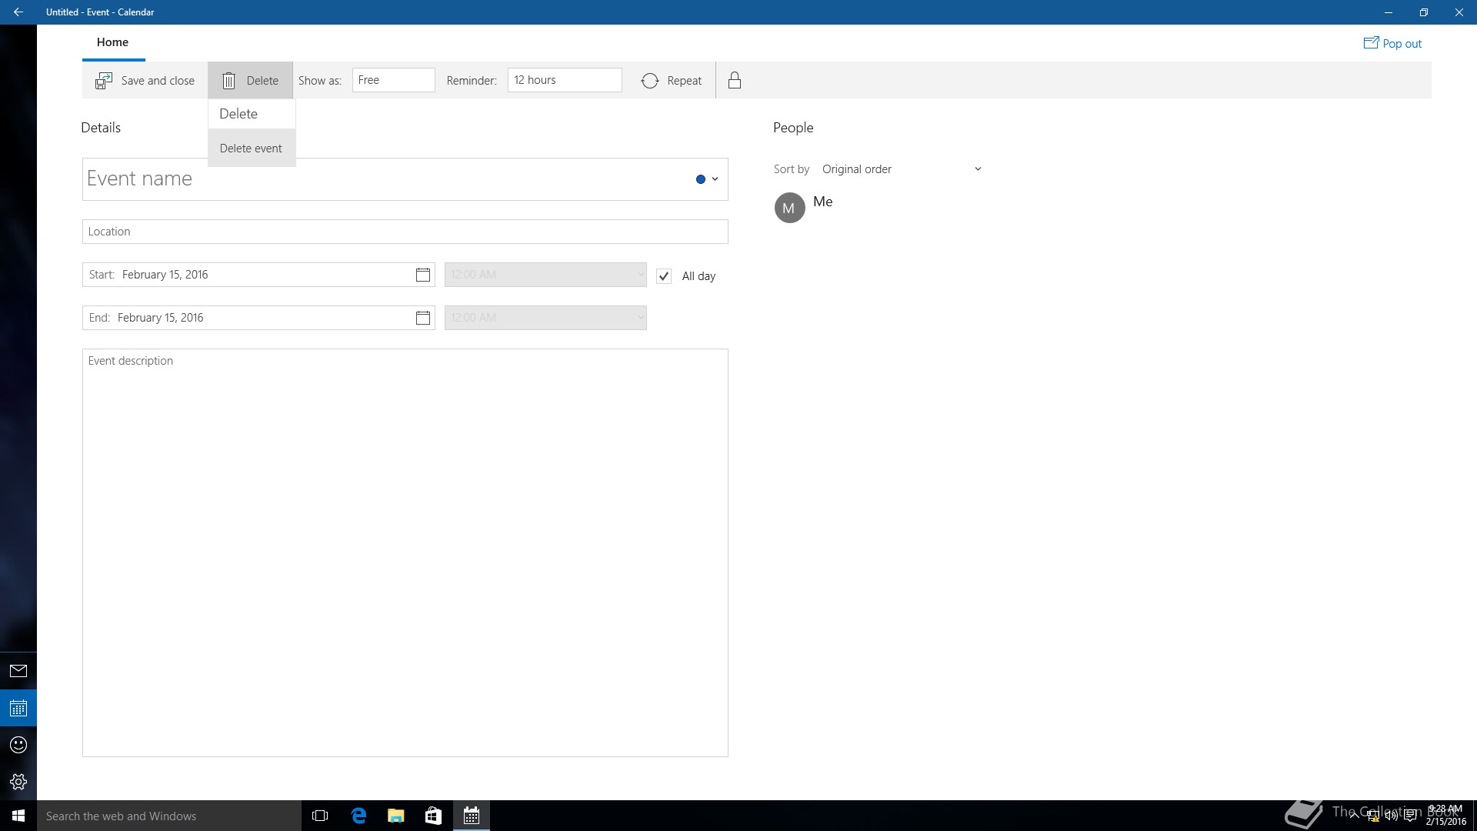Click the trash can Delete icon
Screen dimensions: 1477x831
[228, 81]
